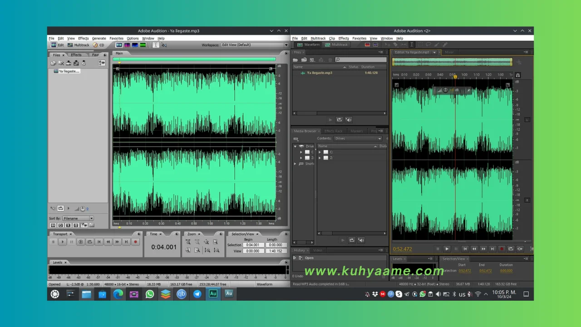Toggle Multitrack view in right Audition window
This screenshot has height=327, width=581.
pos(337,45)
